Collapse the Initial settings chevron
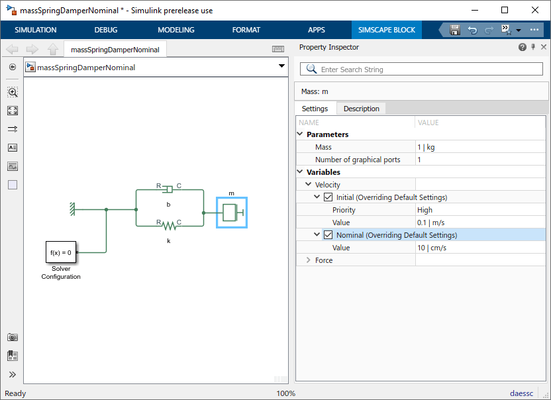The height and width of the screenshot is (400, 551). pos(317,197)
